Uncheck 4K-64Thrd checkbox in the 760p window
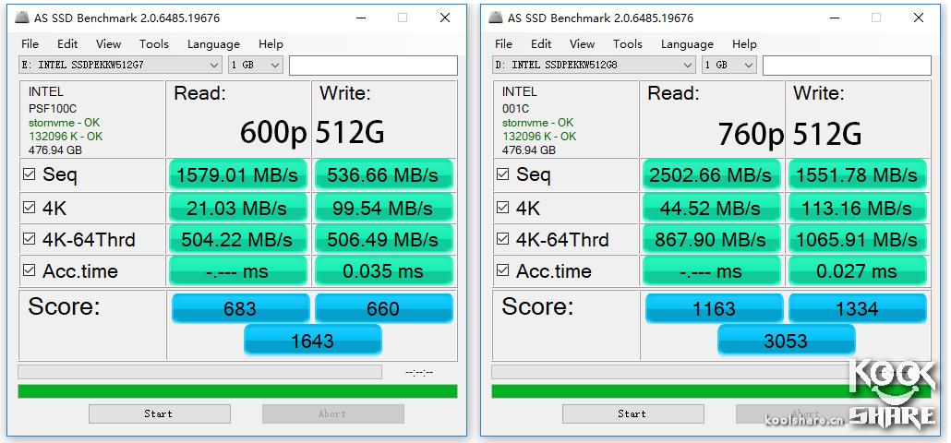Screen dimensions: 951x443 click(503, 239)
